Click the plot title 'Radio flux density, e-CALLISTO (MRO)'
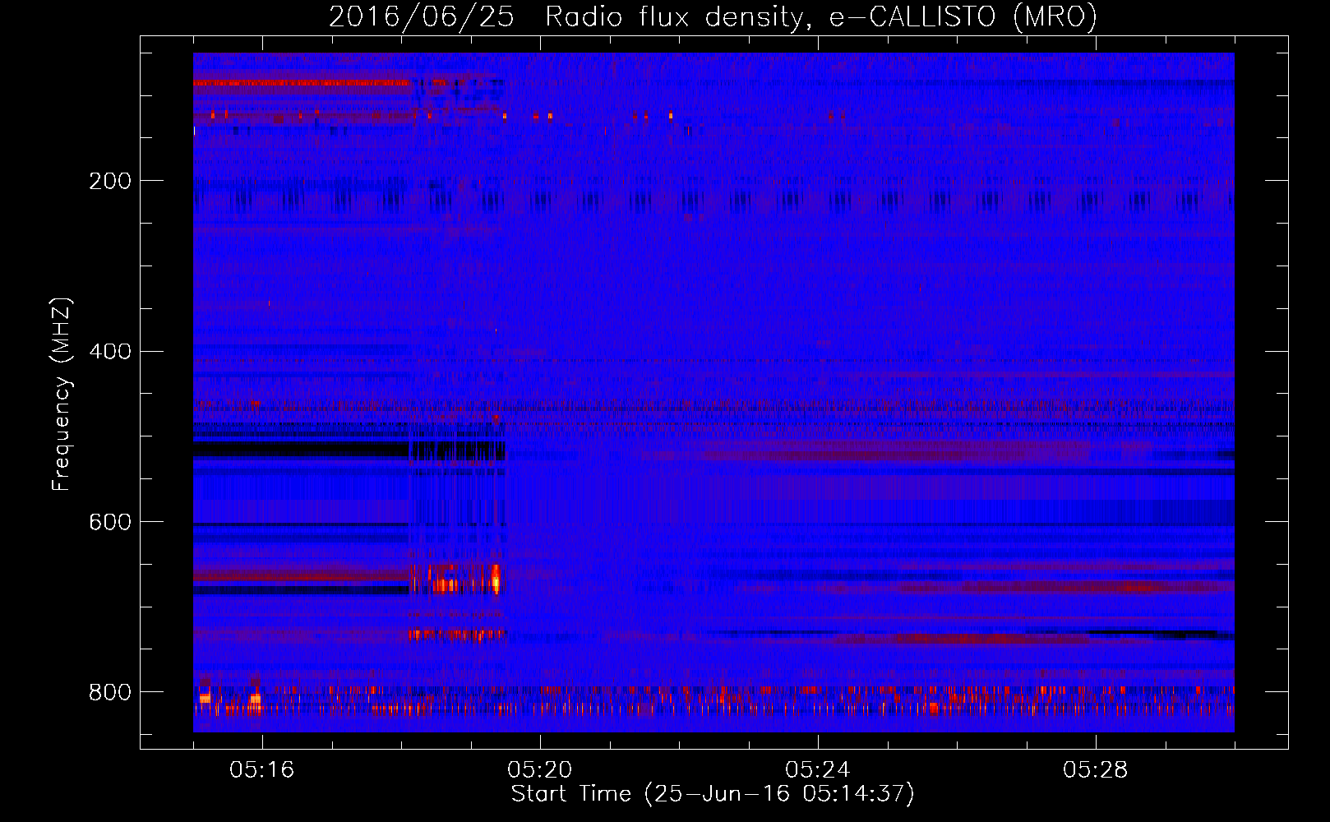This screenshot has height=822, width=1330. pyautogui.click(x=821, y=17)
